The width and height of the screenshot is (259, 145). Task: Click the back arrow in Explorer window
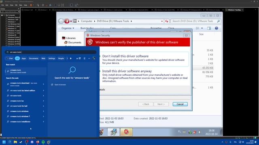click(61, 21)
